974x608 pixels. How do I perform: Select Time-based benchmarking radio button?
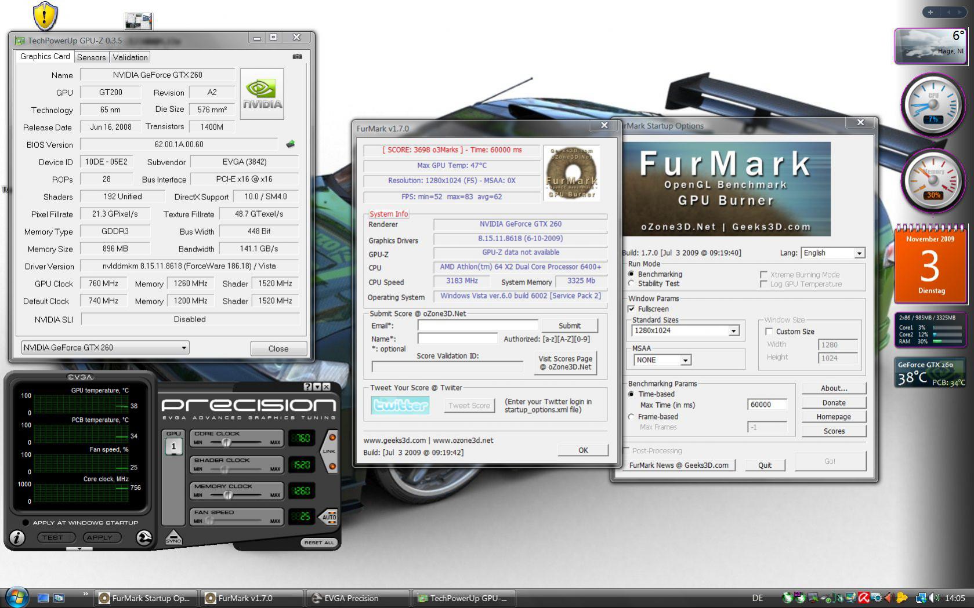click(632, 394)
